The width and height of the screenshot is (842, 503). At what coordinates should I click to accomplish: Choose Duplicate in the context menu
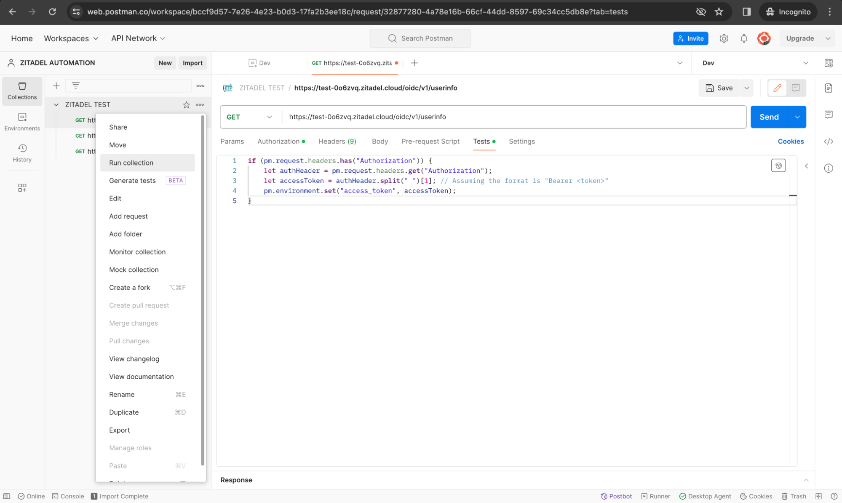coord(147,412)
